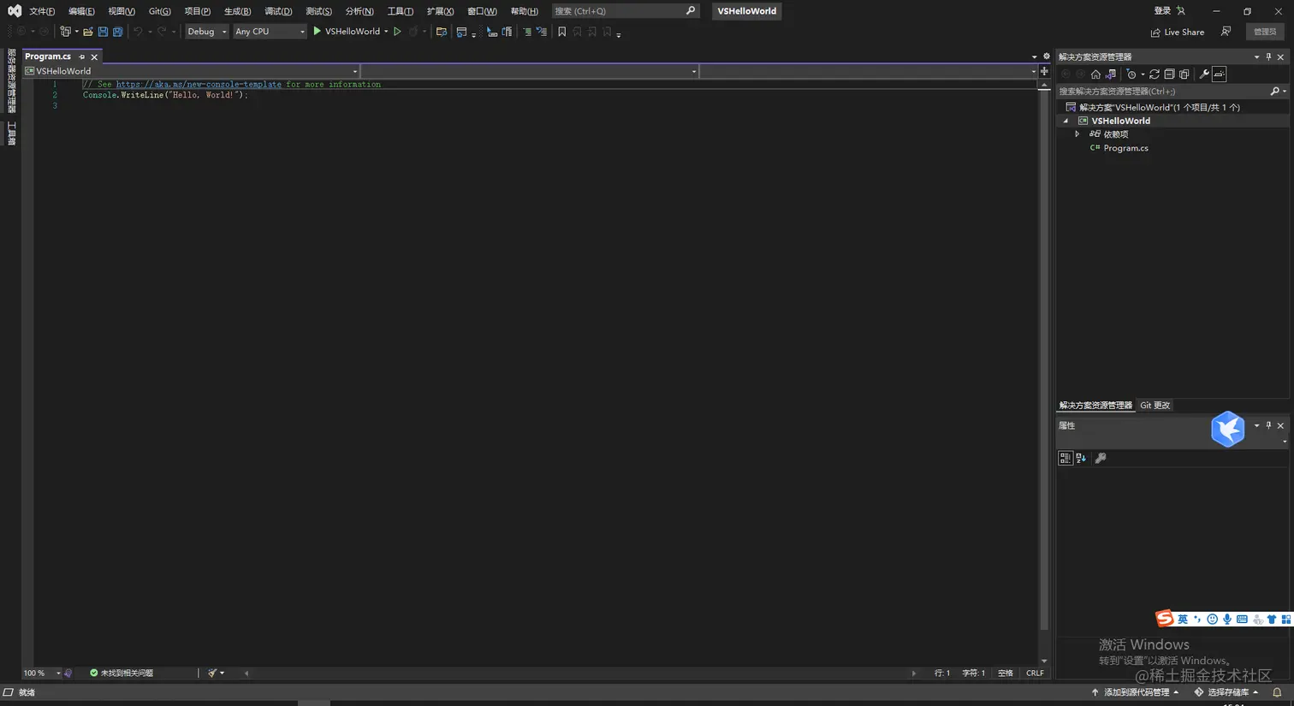The image size is (1294, 706).
Task: Toggle auto-hide pin on Properties panel
Action: pyautogui.click(x=1268, y=425)
